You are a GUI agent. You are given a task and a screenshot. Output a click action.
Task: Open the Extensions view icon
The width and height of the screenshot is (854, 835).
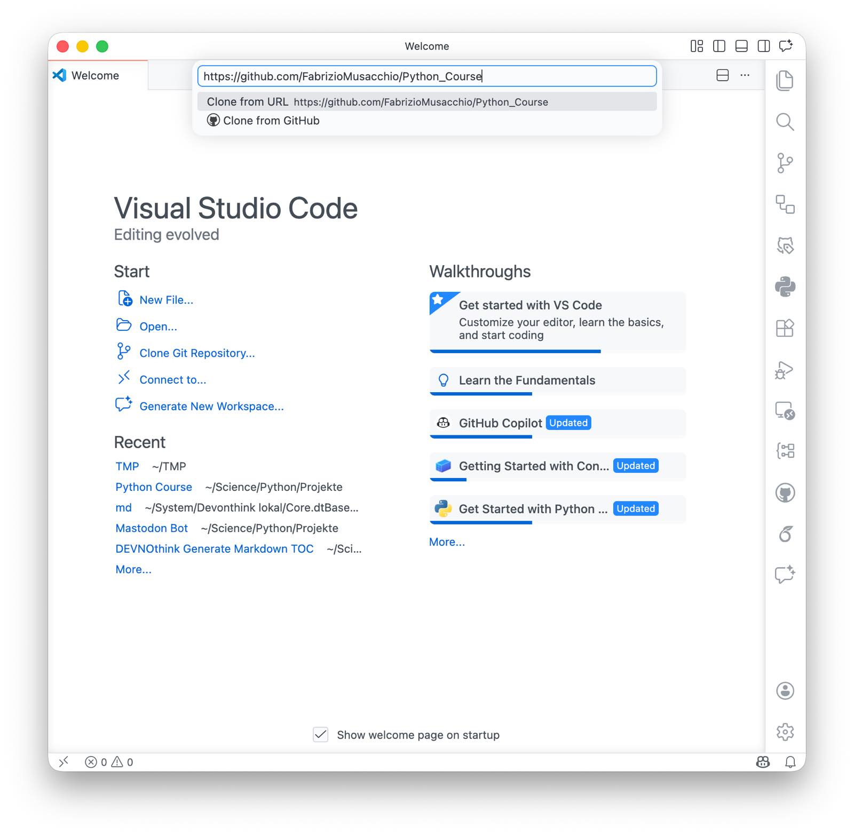(x=785, y=328)
